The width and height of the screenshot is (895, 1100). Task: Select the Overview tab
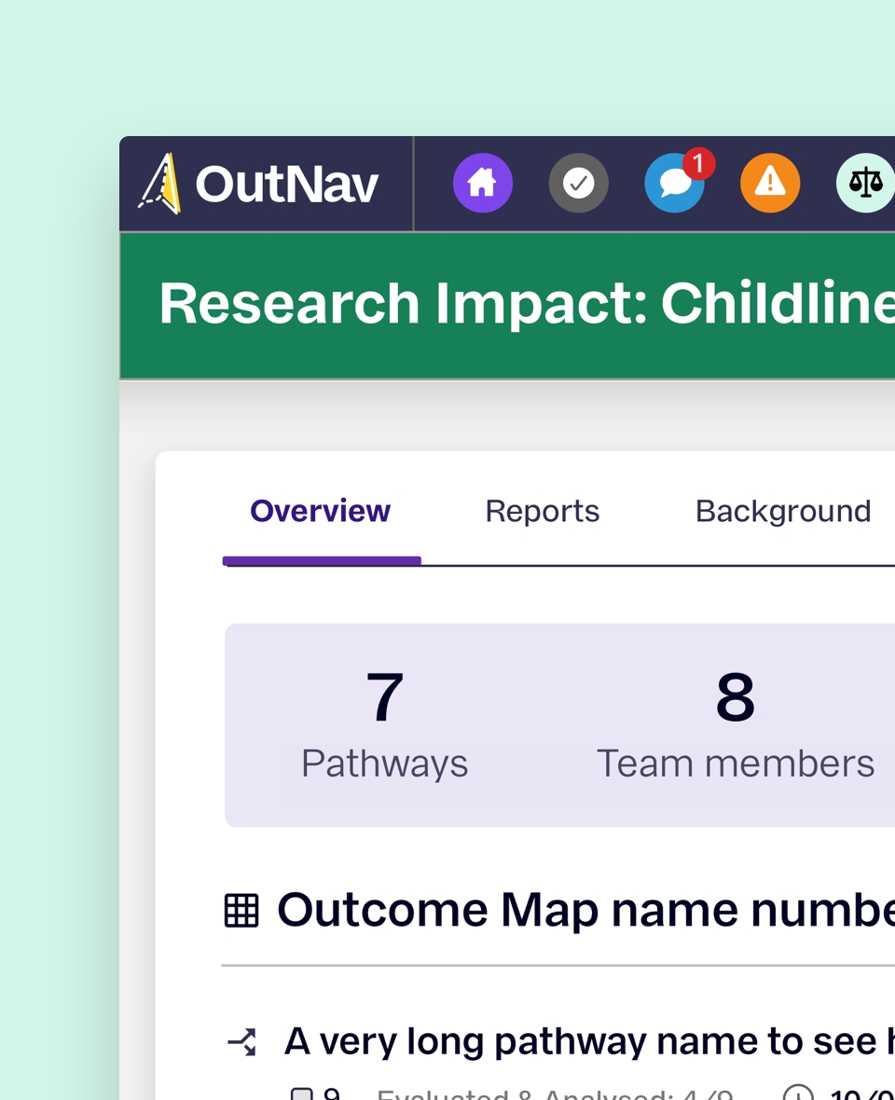coord(321,511)
